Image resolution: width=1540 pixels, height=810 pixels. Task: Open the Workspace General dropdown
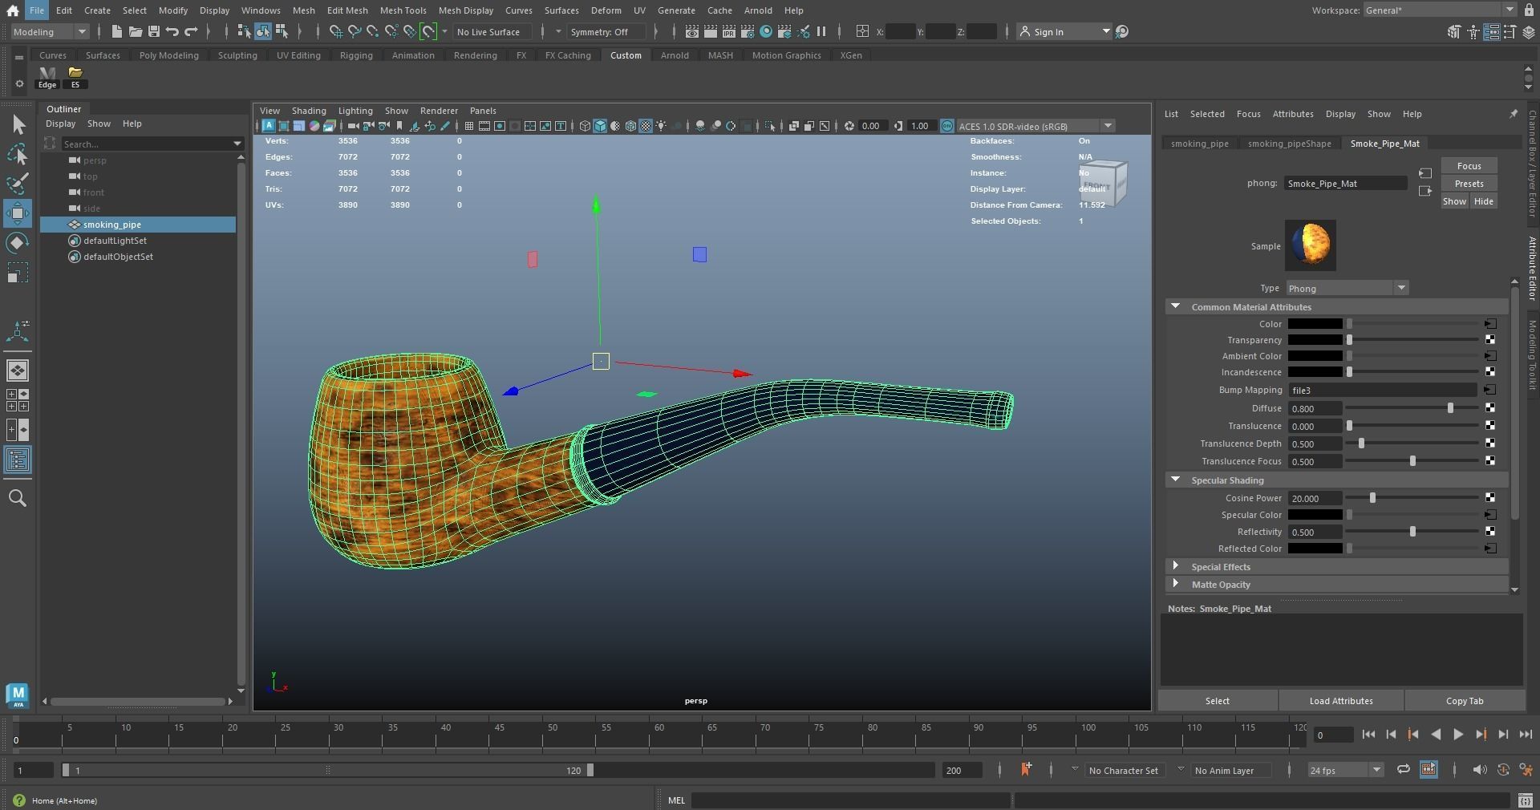click(1439, 10)
